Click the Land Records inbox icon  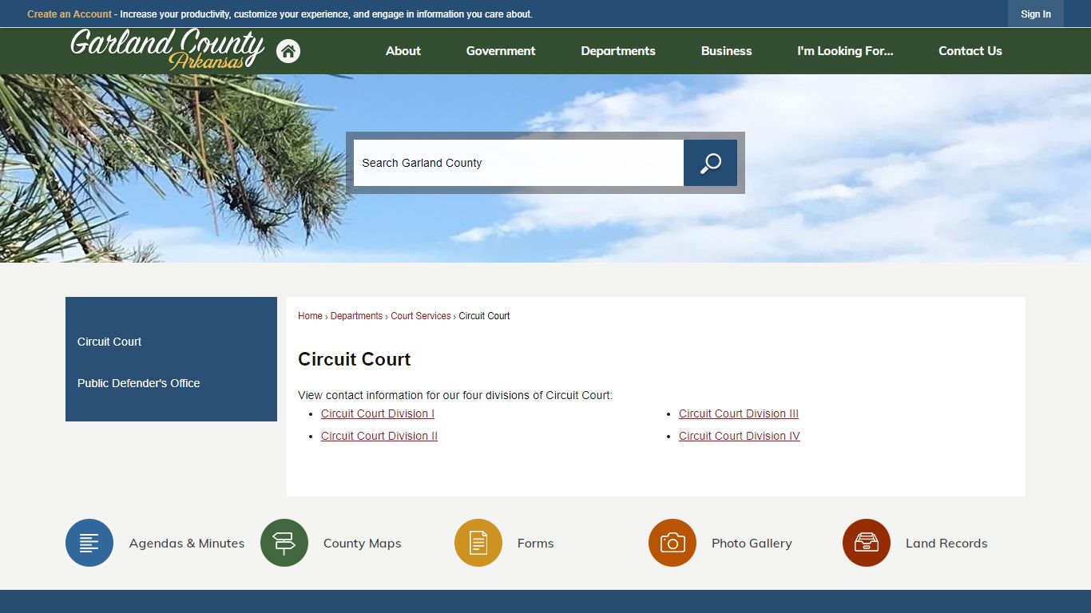tap(867, 543)
